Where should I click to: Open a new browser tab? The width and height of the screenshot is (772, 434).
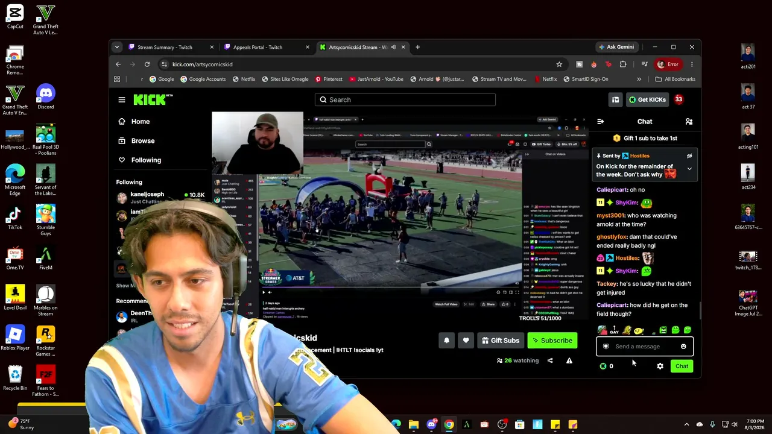[x=417, y=47]
